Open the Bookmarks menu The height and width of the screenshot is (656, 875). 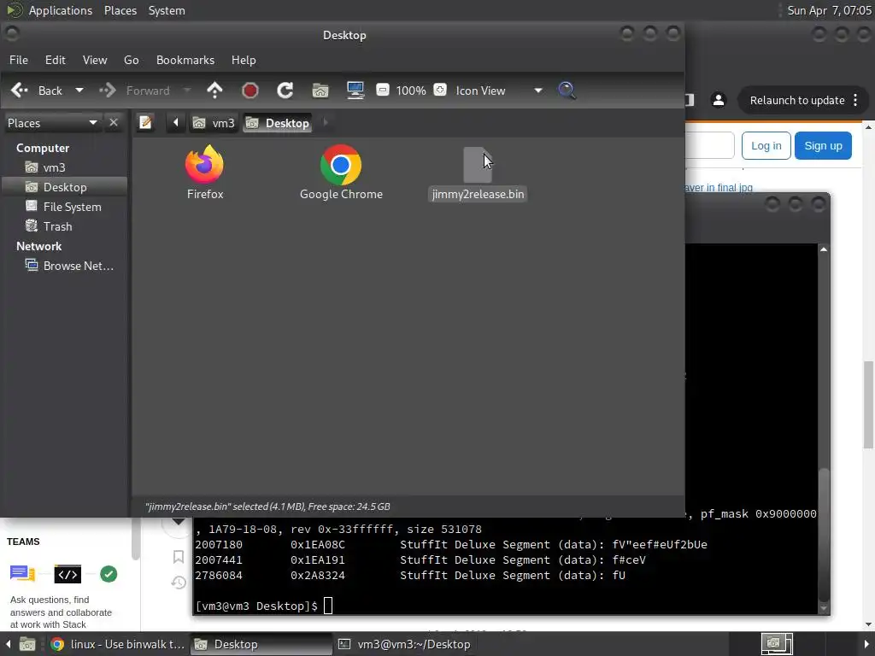click(x=185, y=60)
